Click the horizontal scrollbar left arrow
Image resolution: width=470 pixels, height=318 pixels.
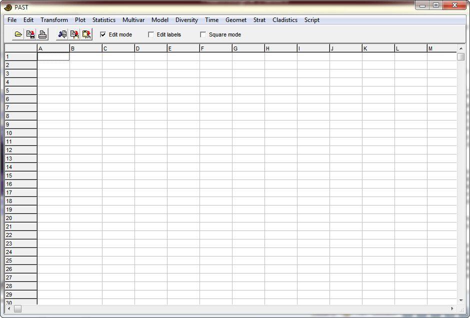pos(9,308)
